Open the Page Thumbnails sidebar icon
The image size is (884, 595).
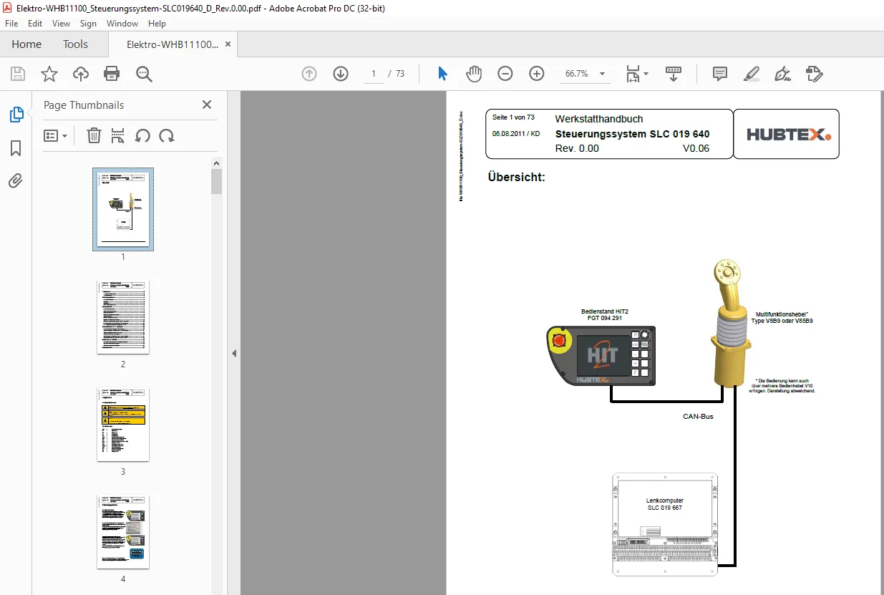coord(16,115)
